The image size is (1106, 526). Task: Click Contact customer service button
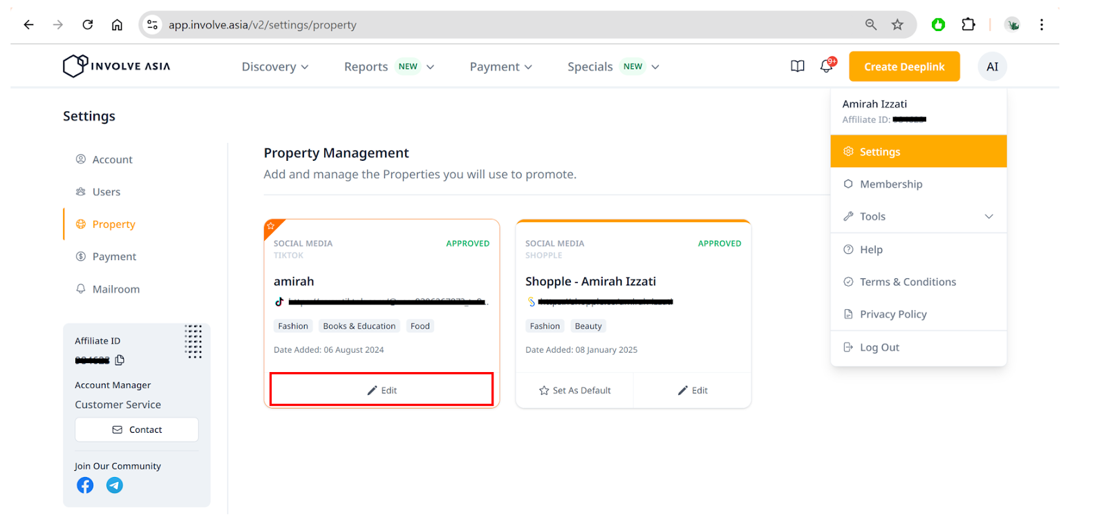pyautogui.click(x=137, y=429)
